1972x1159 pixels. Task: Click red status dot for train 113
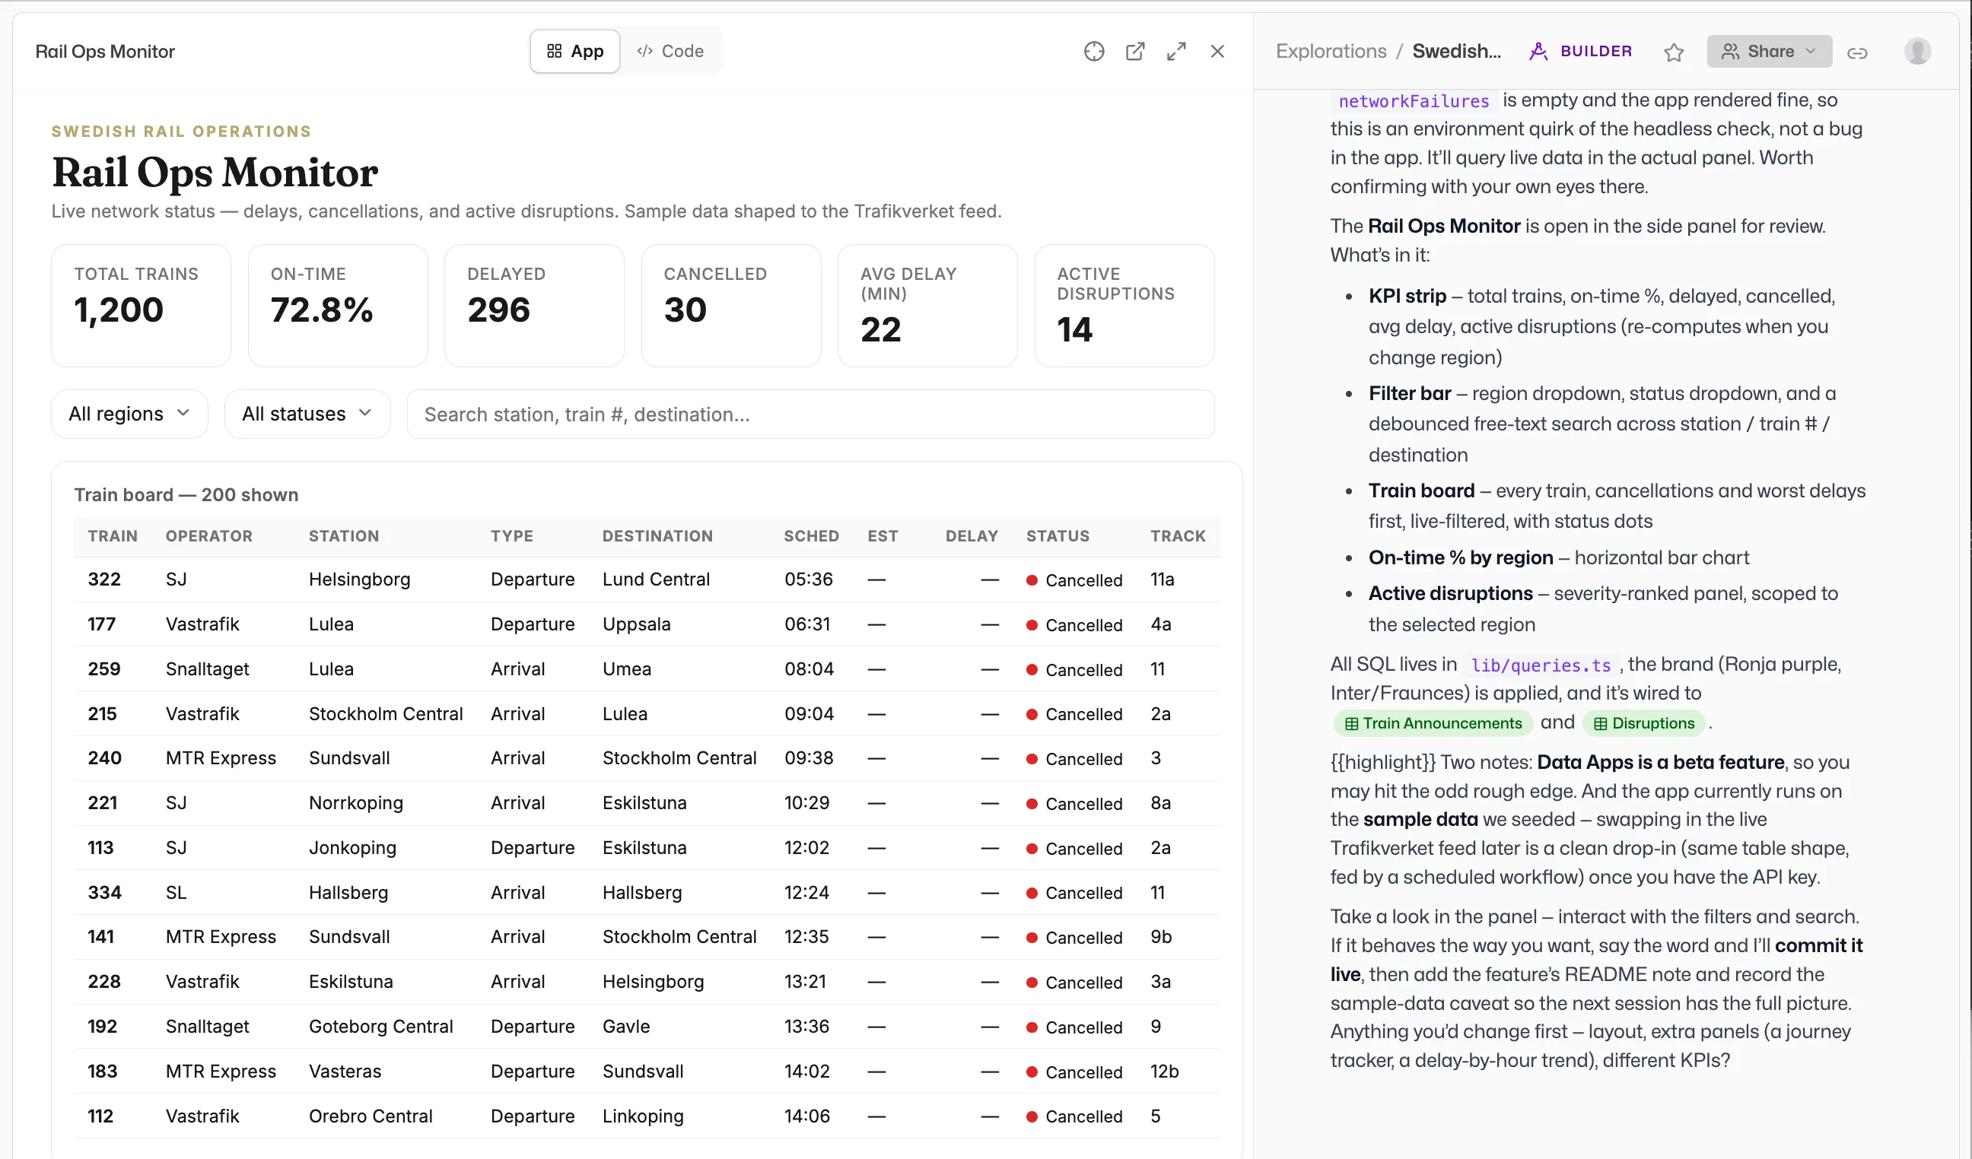point(1032,849)
